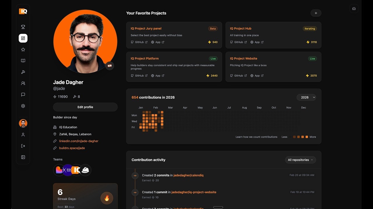Image resolution: width=373 pixels, height=209 pixels.
Task: Add a new favorite project with plus button
Action: click(x=316, y=13)
